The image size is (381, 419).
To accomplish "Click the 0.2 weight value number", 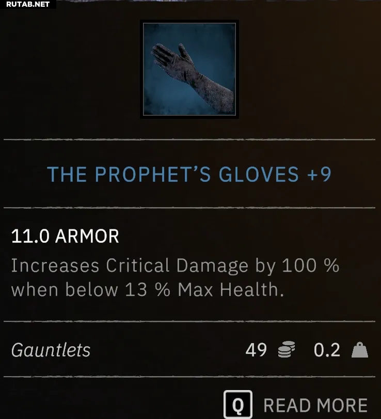I will 327,350.
